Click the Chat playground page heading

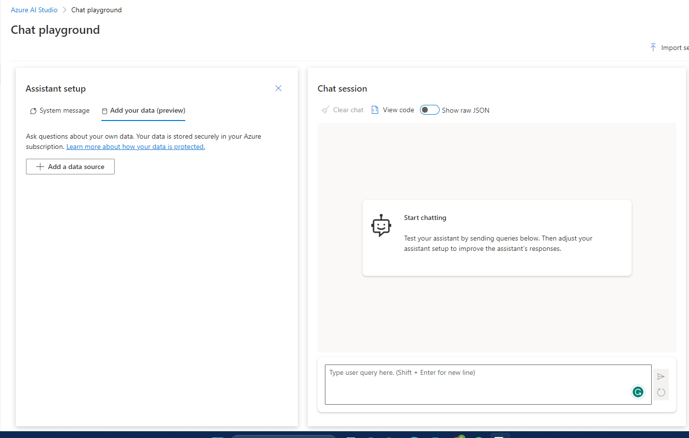[55, 30]
